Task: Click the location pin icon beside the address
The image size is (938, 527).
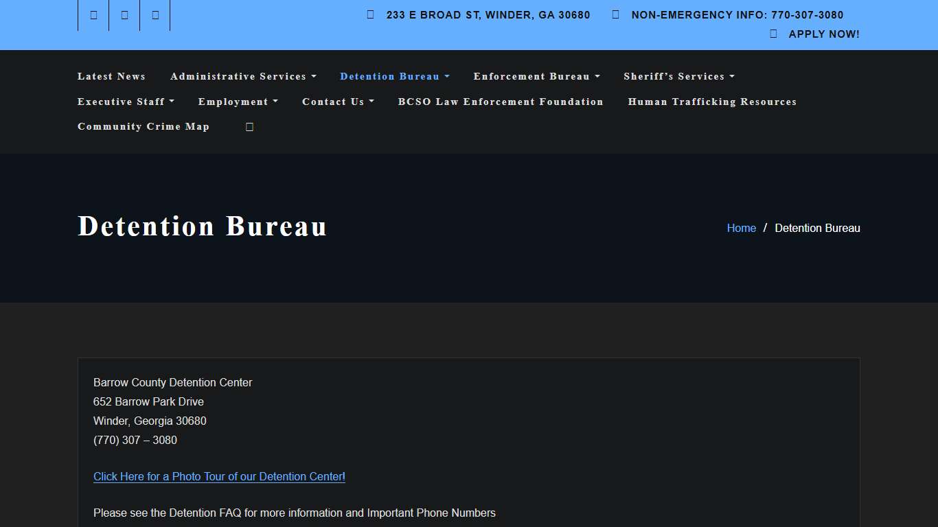Action: [x=369, y=14]
